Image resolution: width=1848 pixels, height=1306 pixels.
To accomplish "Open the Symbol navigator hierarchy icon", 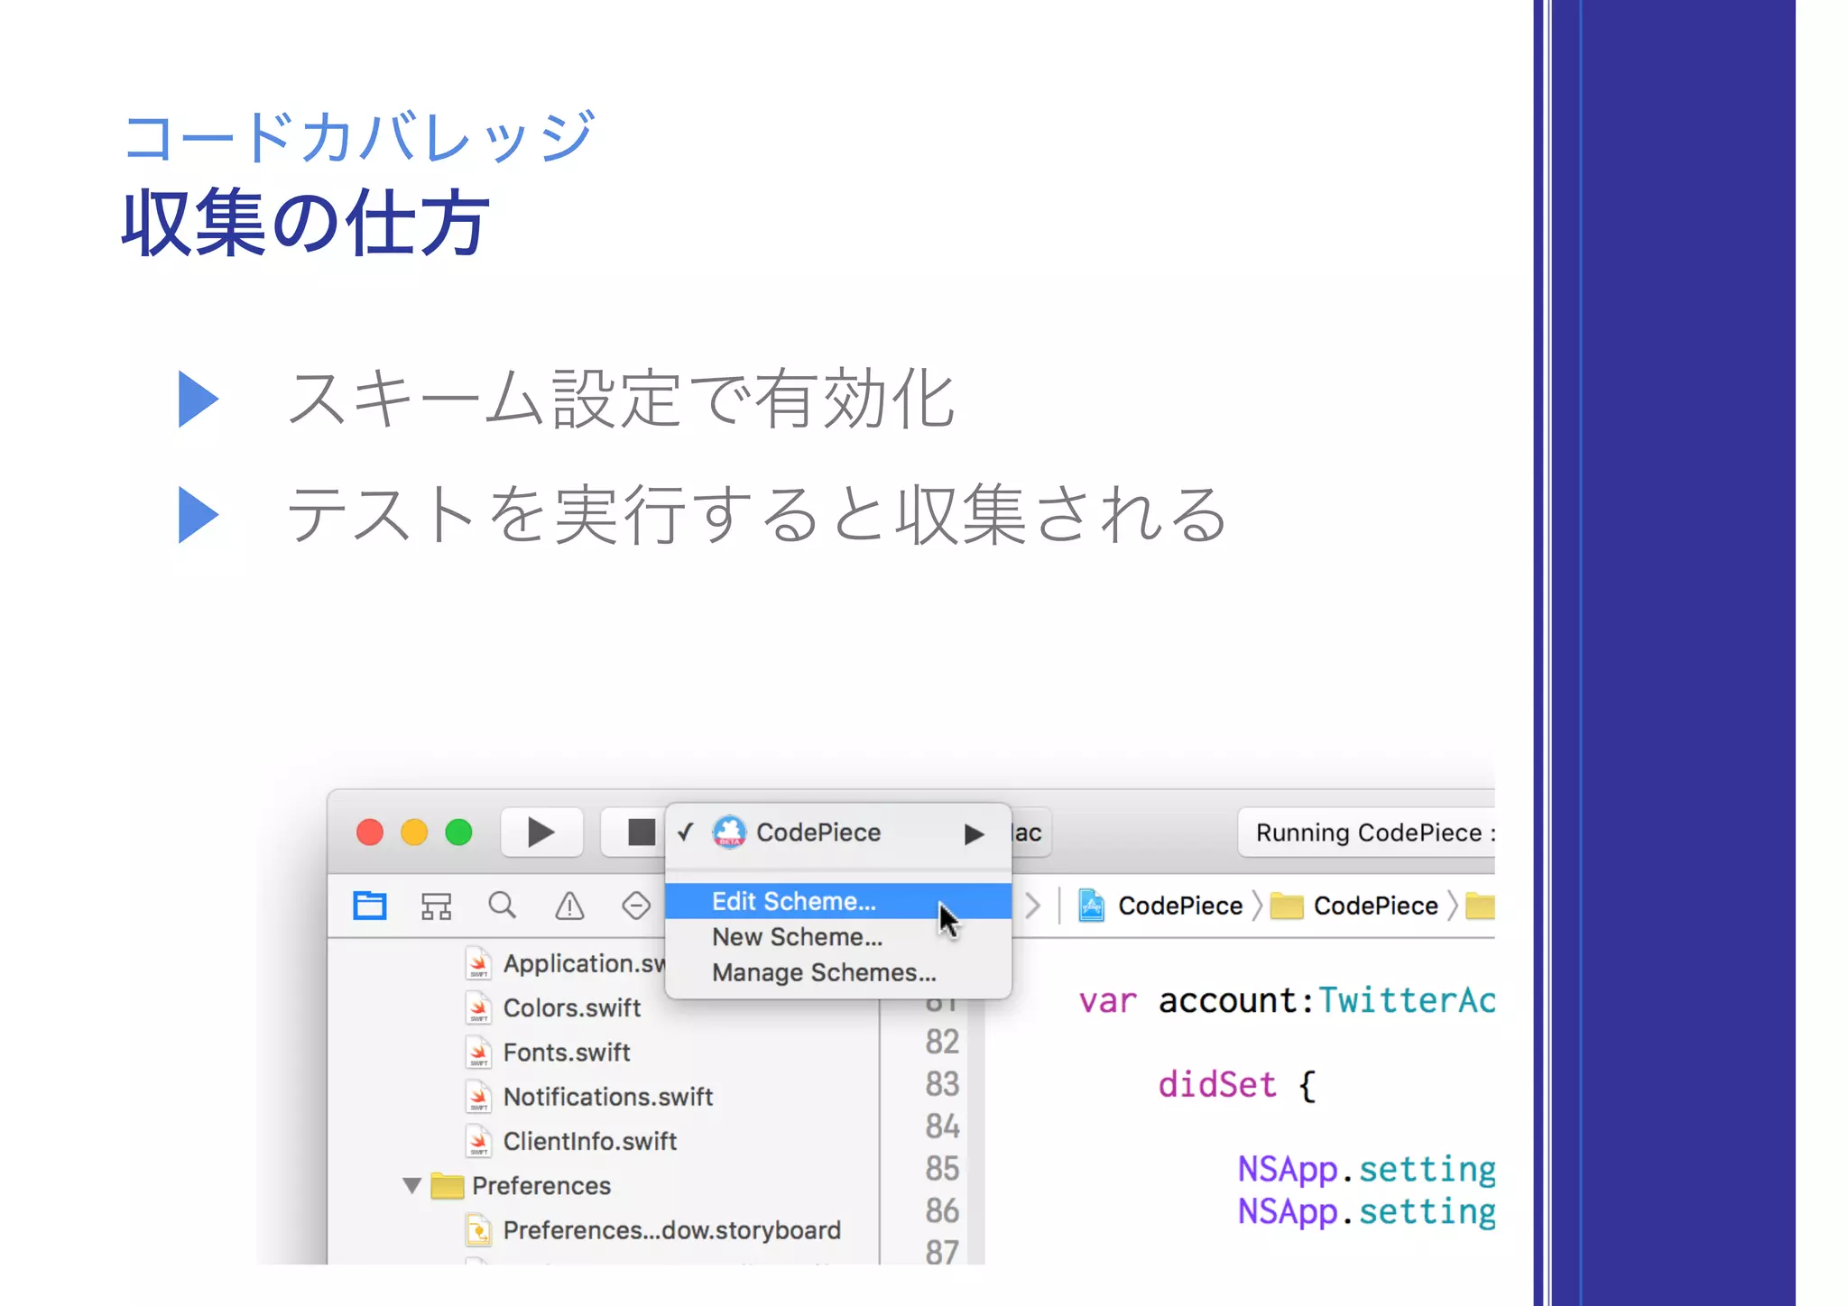I will [x=436, y=906].
